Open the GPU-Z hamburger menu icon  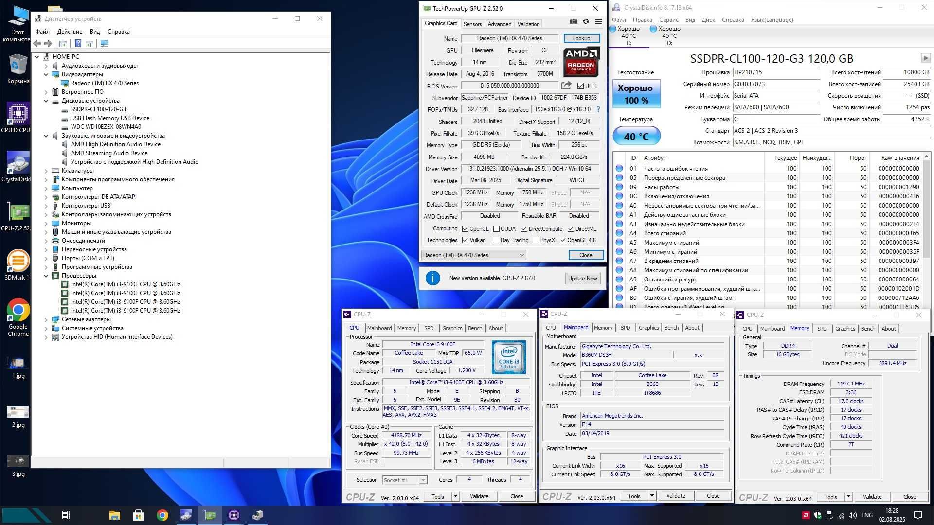(598, 22)
